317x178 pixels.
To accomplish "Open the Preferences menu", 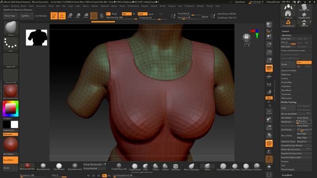I will point(133,6).
